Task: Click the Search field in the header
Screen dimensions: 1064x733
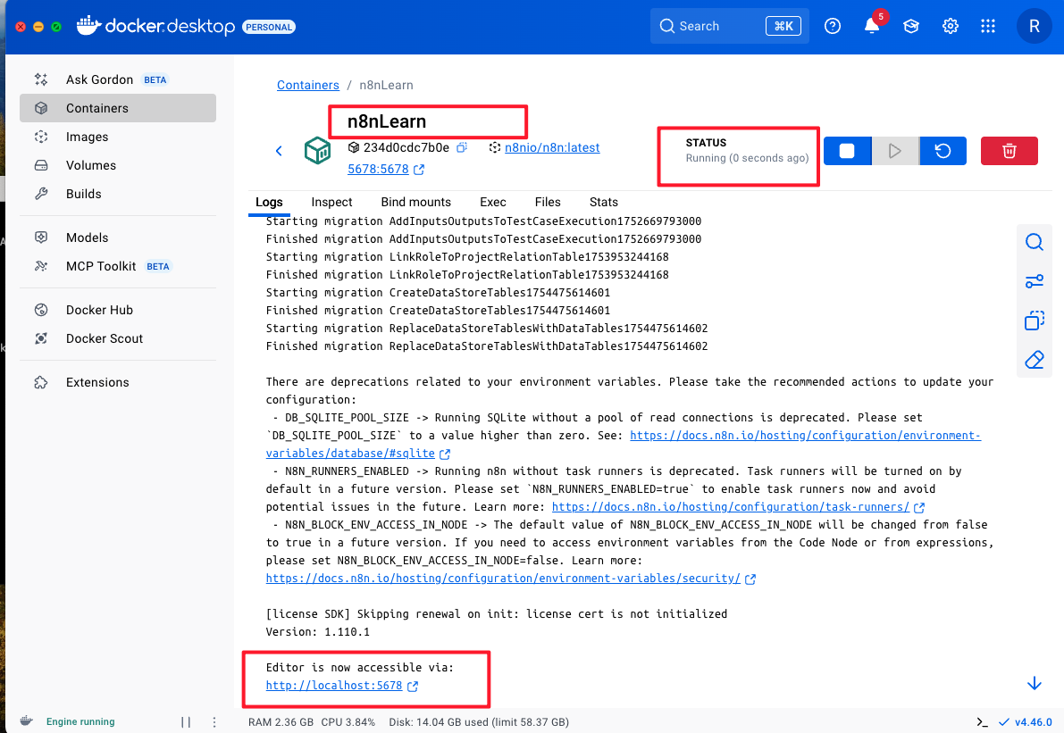Action: coord(729,26)
